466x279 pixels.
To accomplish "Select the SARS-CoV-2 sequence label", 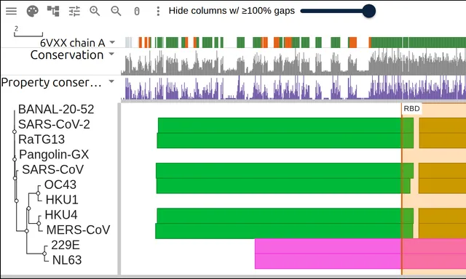I will (x=54, y=124).
